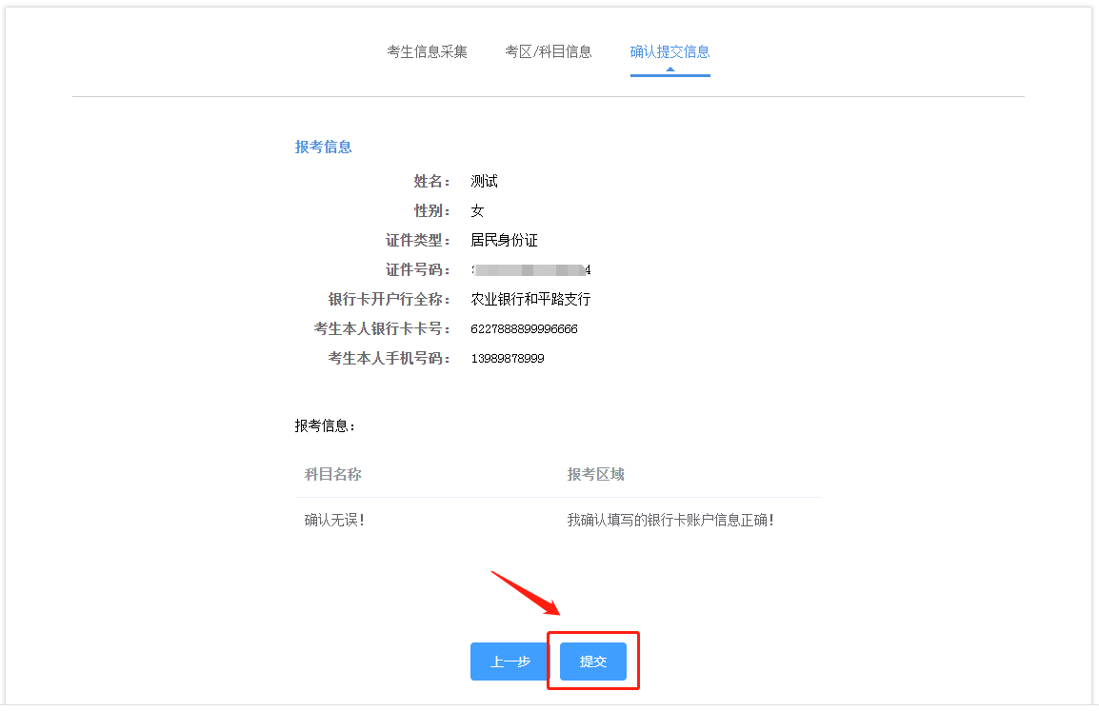Open the 考区/科目信息 tab
Viewport: 1099px width, 711px height.
[x=549, y=51]
